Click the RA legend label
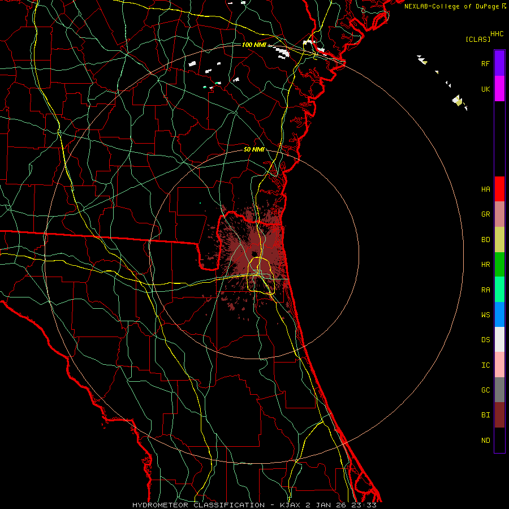 [x=485, y=290]
